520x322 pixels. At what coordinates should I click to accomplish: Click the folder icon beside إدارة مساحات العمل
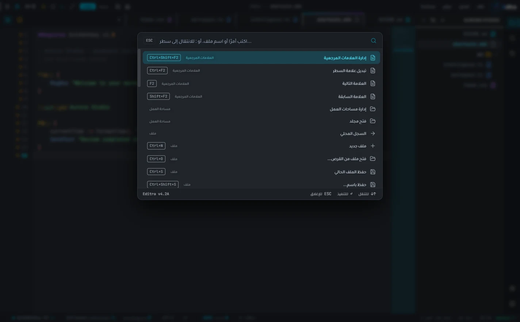(373, 109)
